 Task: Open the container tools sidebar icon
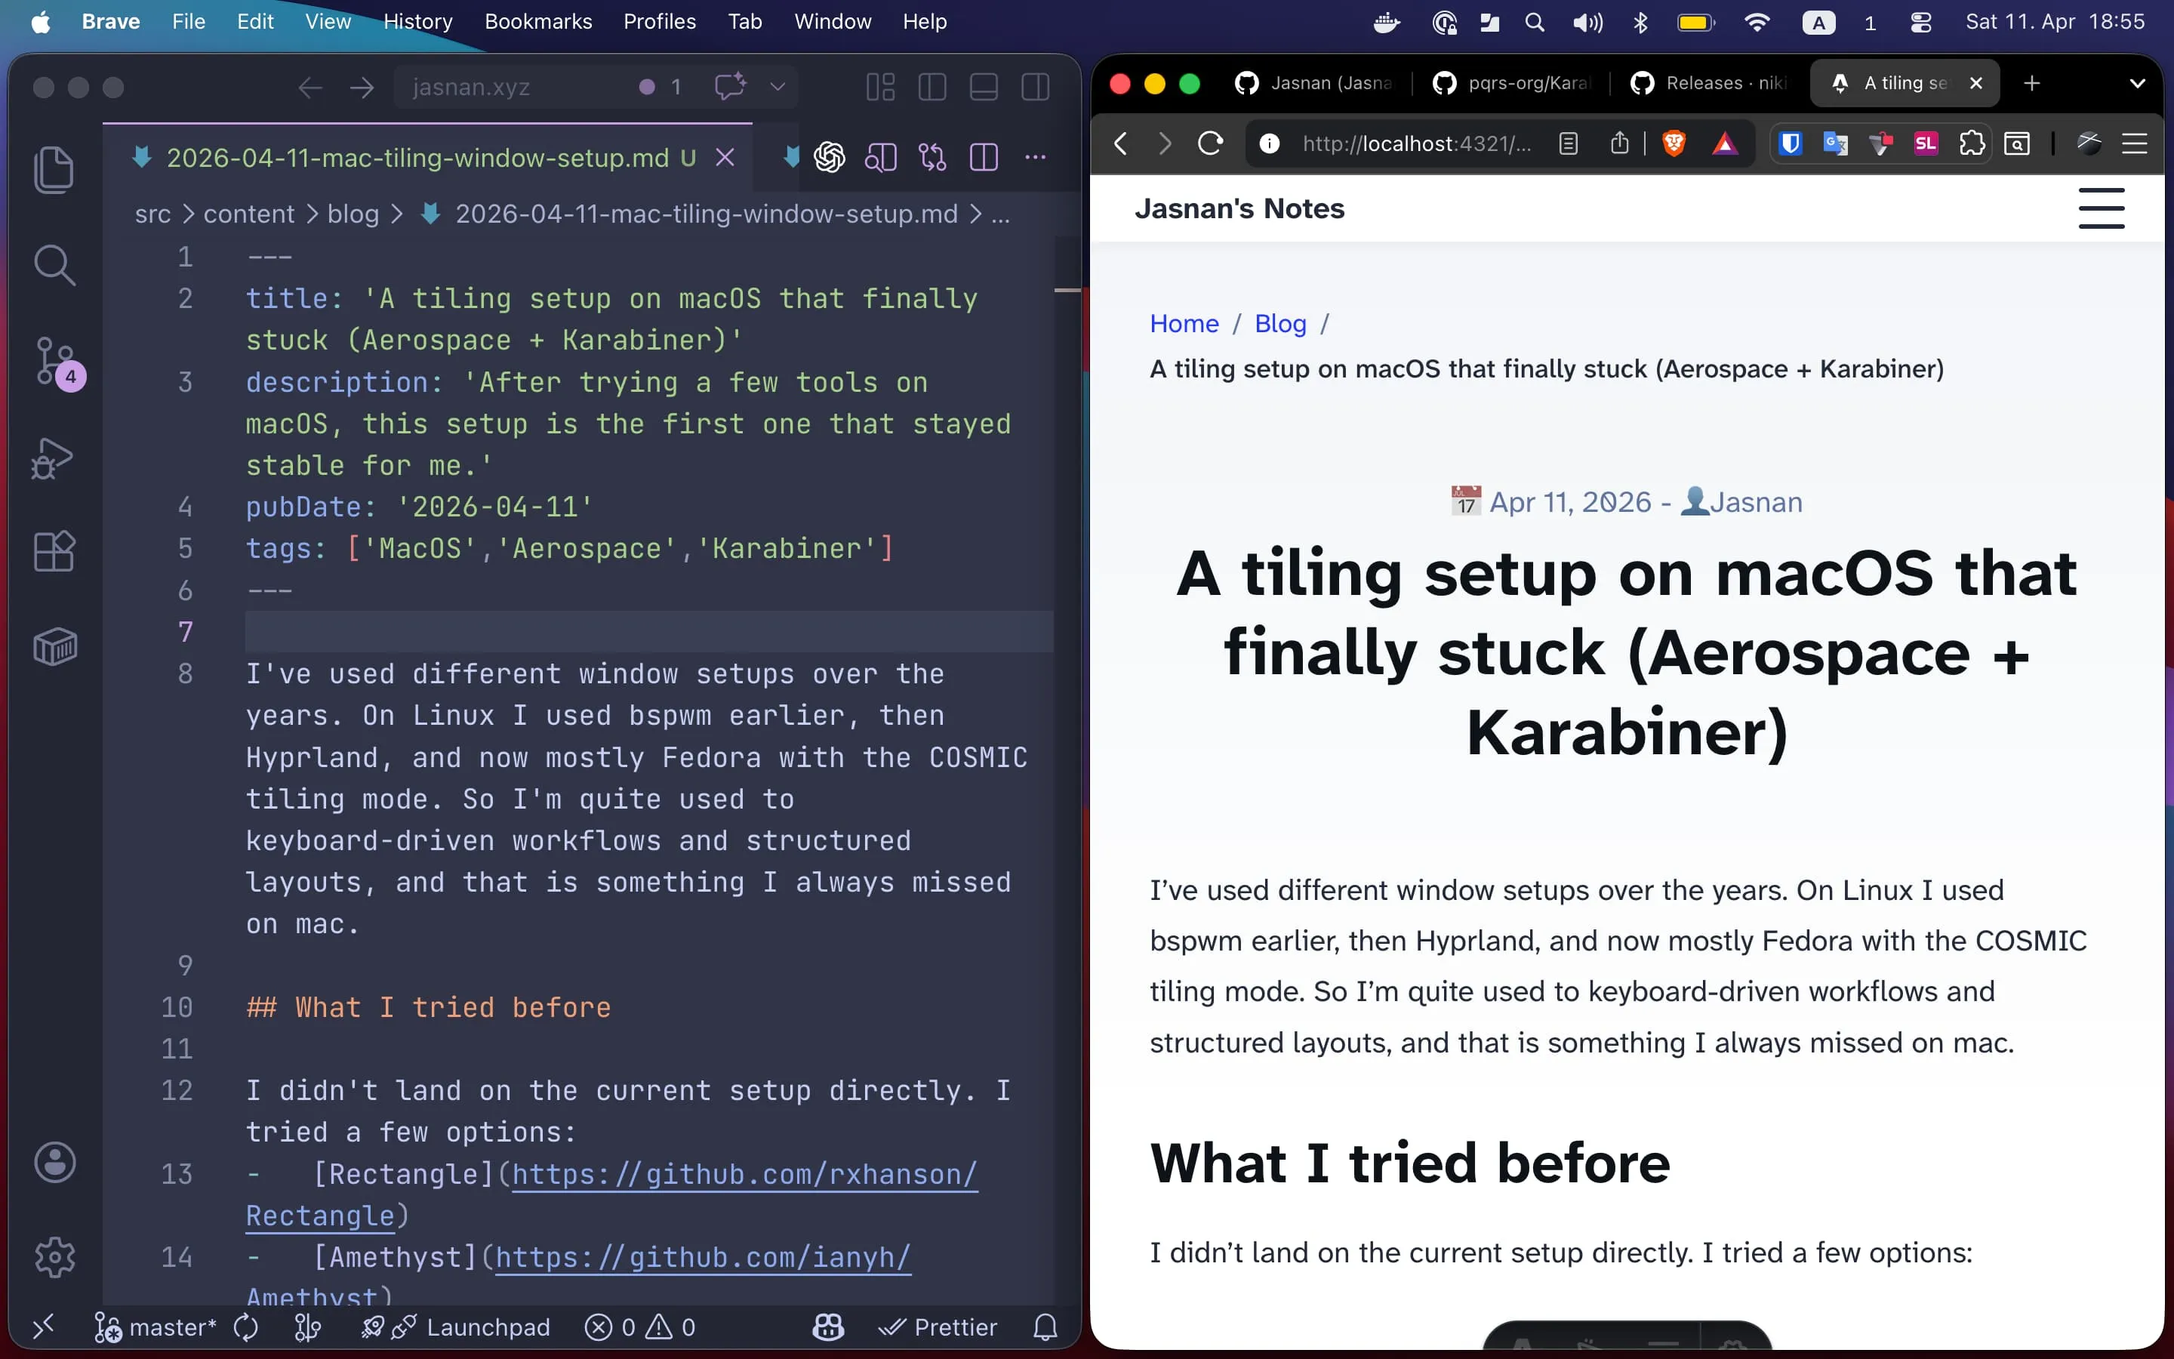(55, 646)
